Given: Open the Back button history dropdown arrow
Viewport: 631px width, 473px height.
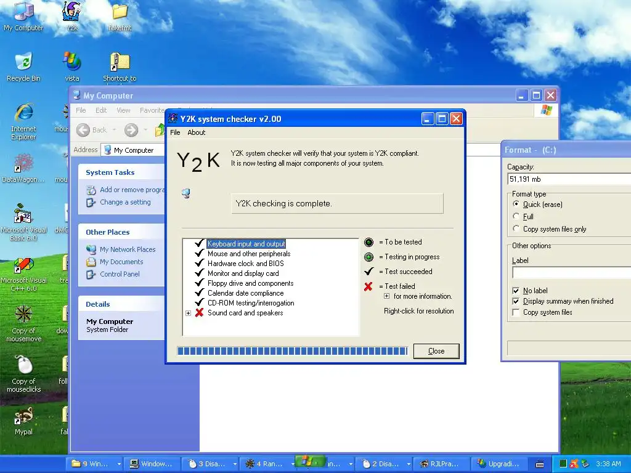Looking at the screenshot, I should [114, 130].
